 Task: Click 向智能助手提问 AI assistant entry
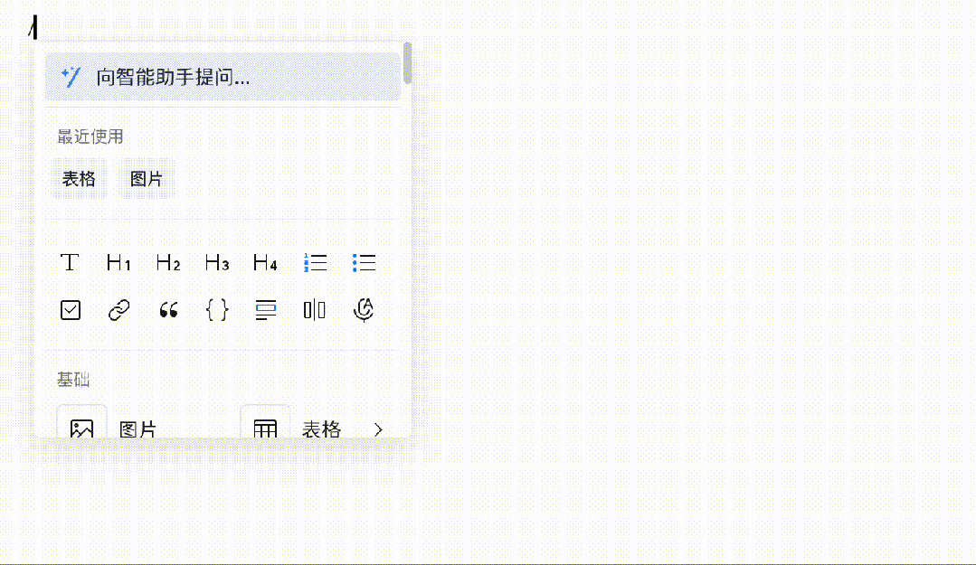(223, 77)
